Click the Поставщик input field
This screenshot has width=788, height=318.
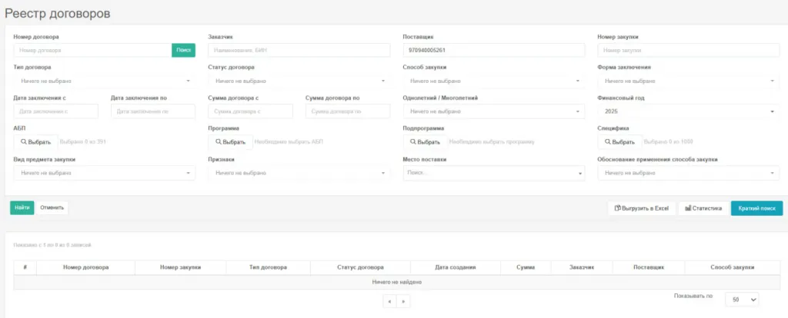click(493, 50)
